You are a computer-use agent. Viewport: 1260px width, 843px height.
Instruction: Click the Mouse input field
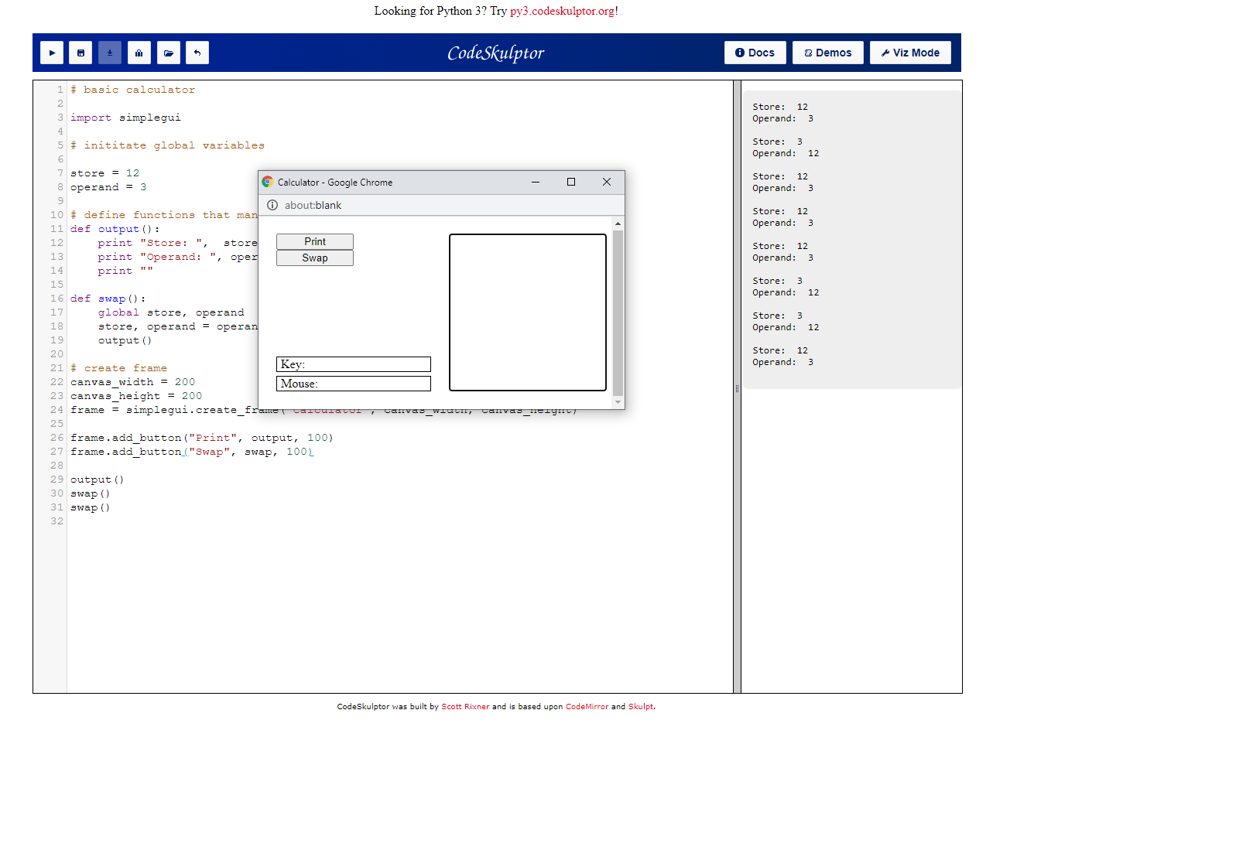(354, 383)
